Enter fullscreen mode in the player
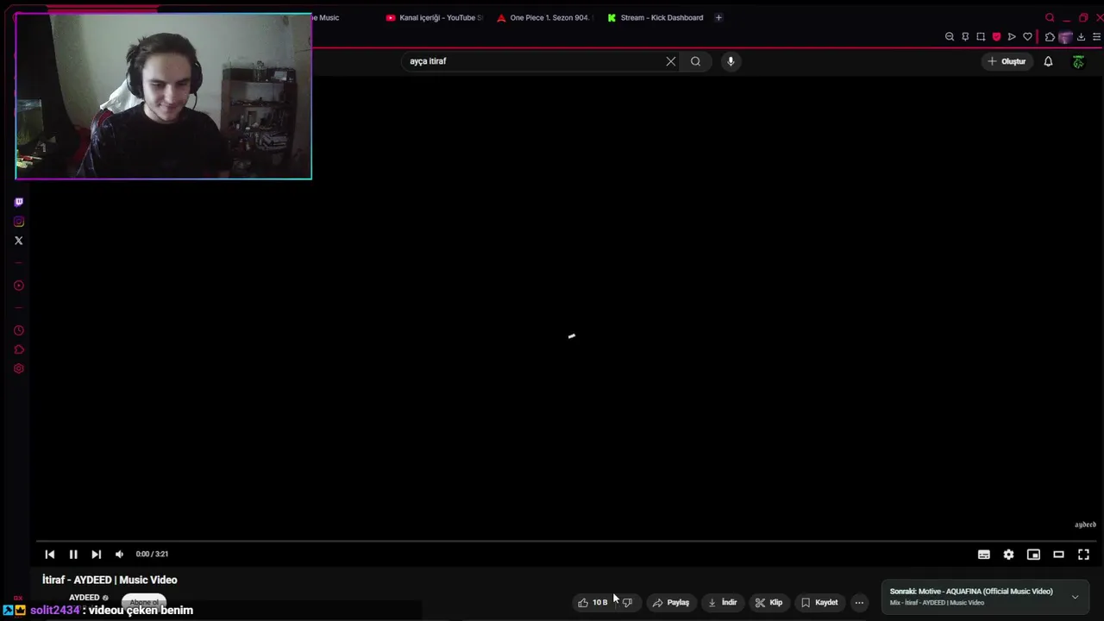Image resolution: width=1104 pixels, height=621 pixels. coord(1084,555)
